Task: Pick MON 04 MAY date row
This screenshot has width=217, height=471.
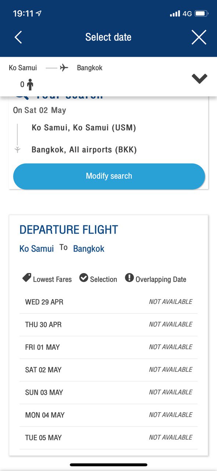Action: 109,415
